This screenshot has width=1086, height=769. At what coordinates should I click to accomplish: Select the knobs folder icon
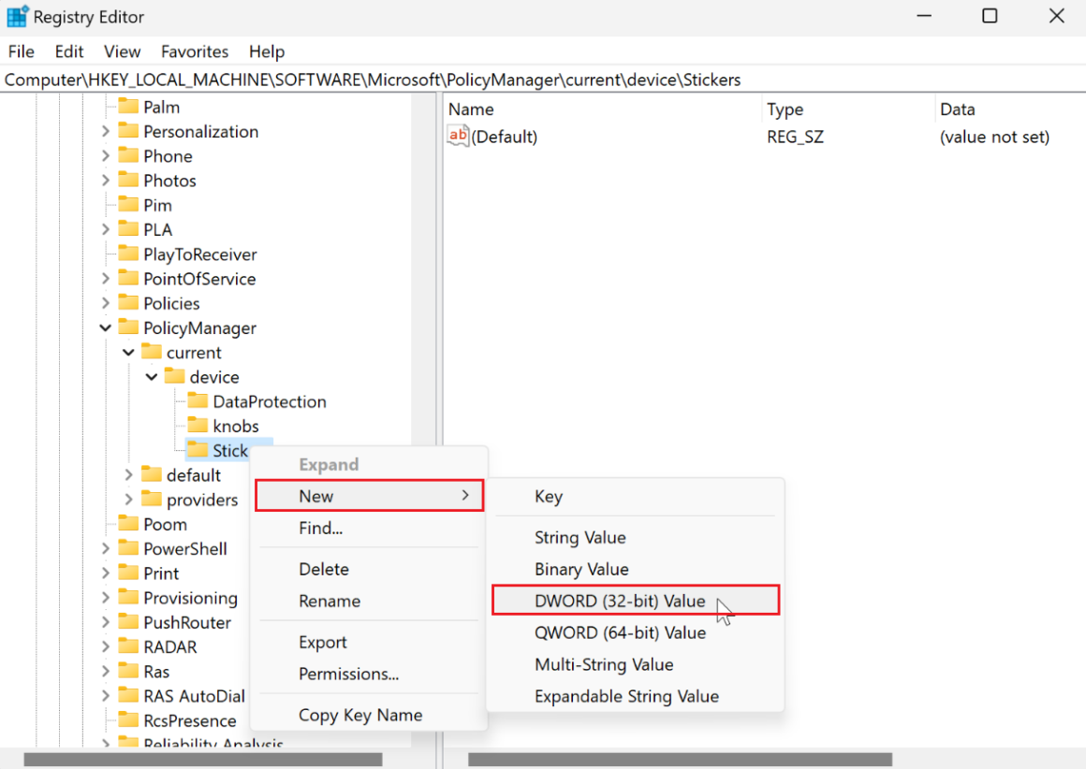198,426
